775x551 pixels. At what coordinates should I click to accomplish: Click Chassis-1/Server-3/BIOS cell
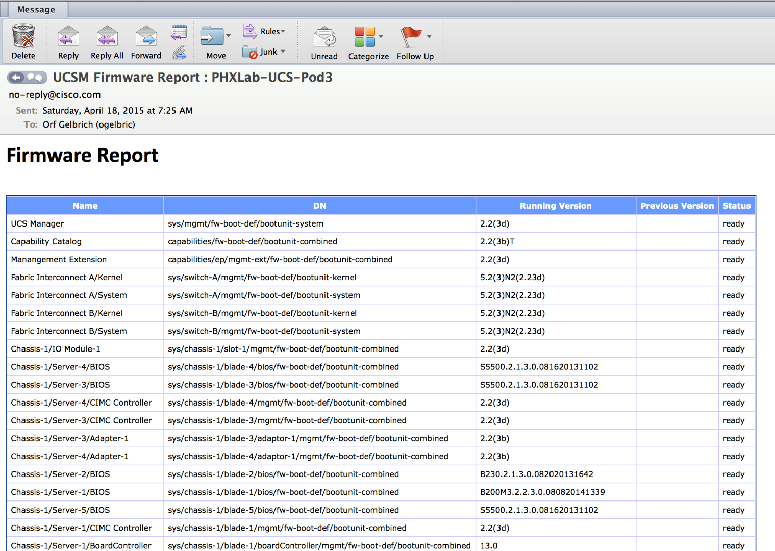tap(85, 384)
